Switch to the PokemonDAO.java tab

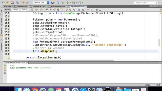39,7
